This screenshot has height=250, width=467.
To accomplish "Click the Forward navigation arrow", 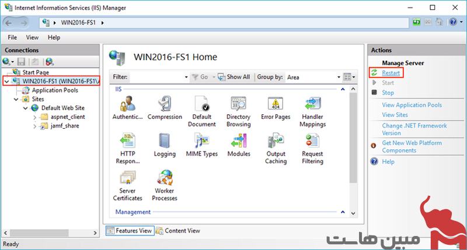I will (x=24, y=23).
